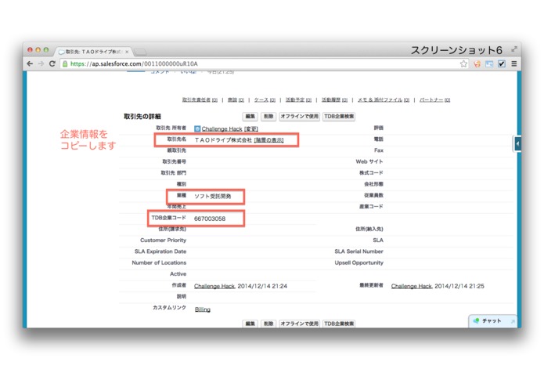Click the [階層の表示] hierarchy link
The height and width of the screenshot is (387, 544).
tap(269, 140)
